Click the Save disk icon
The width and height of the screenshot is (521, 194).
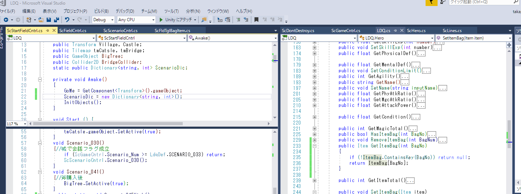pyautogui.click(x=49, y=20)
